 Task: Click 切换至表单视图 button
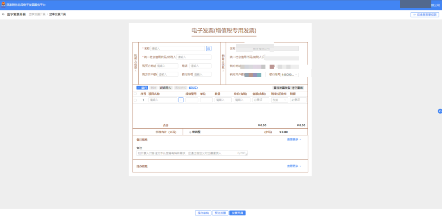pos(424,15)
